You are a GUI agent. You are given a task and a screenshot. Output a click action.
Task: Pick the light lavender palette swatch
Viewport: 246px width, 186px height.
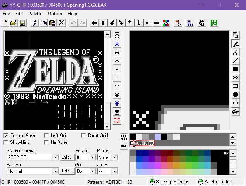click(x=158, y=137)
